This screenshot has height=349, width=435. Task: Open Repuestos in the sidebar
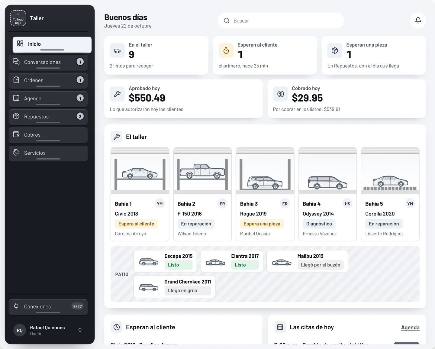tap(48, 117)
